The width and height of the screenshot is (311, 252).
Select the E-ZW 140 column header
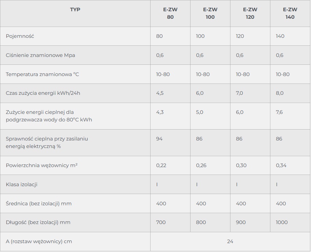[x=290, y=13]
